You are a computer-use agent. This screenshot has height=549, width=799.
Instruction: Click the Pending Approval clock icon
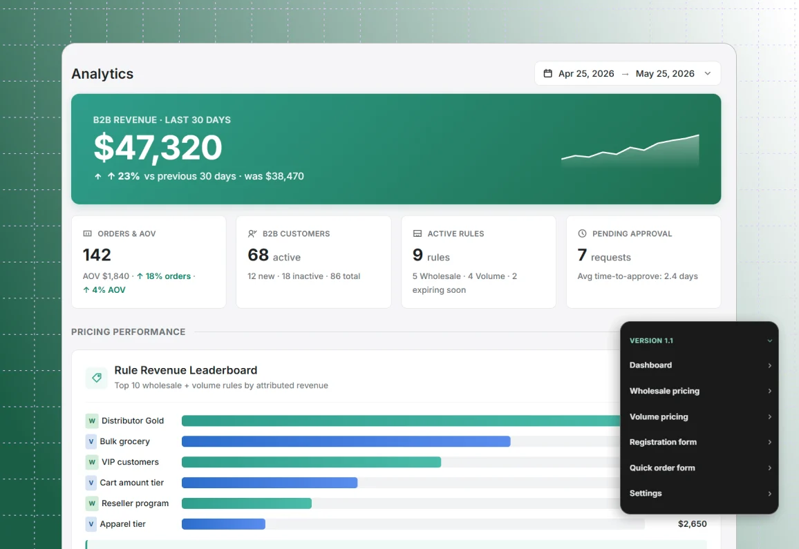582,234
